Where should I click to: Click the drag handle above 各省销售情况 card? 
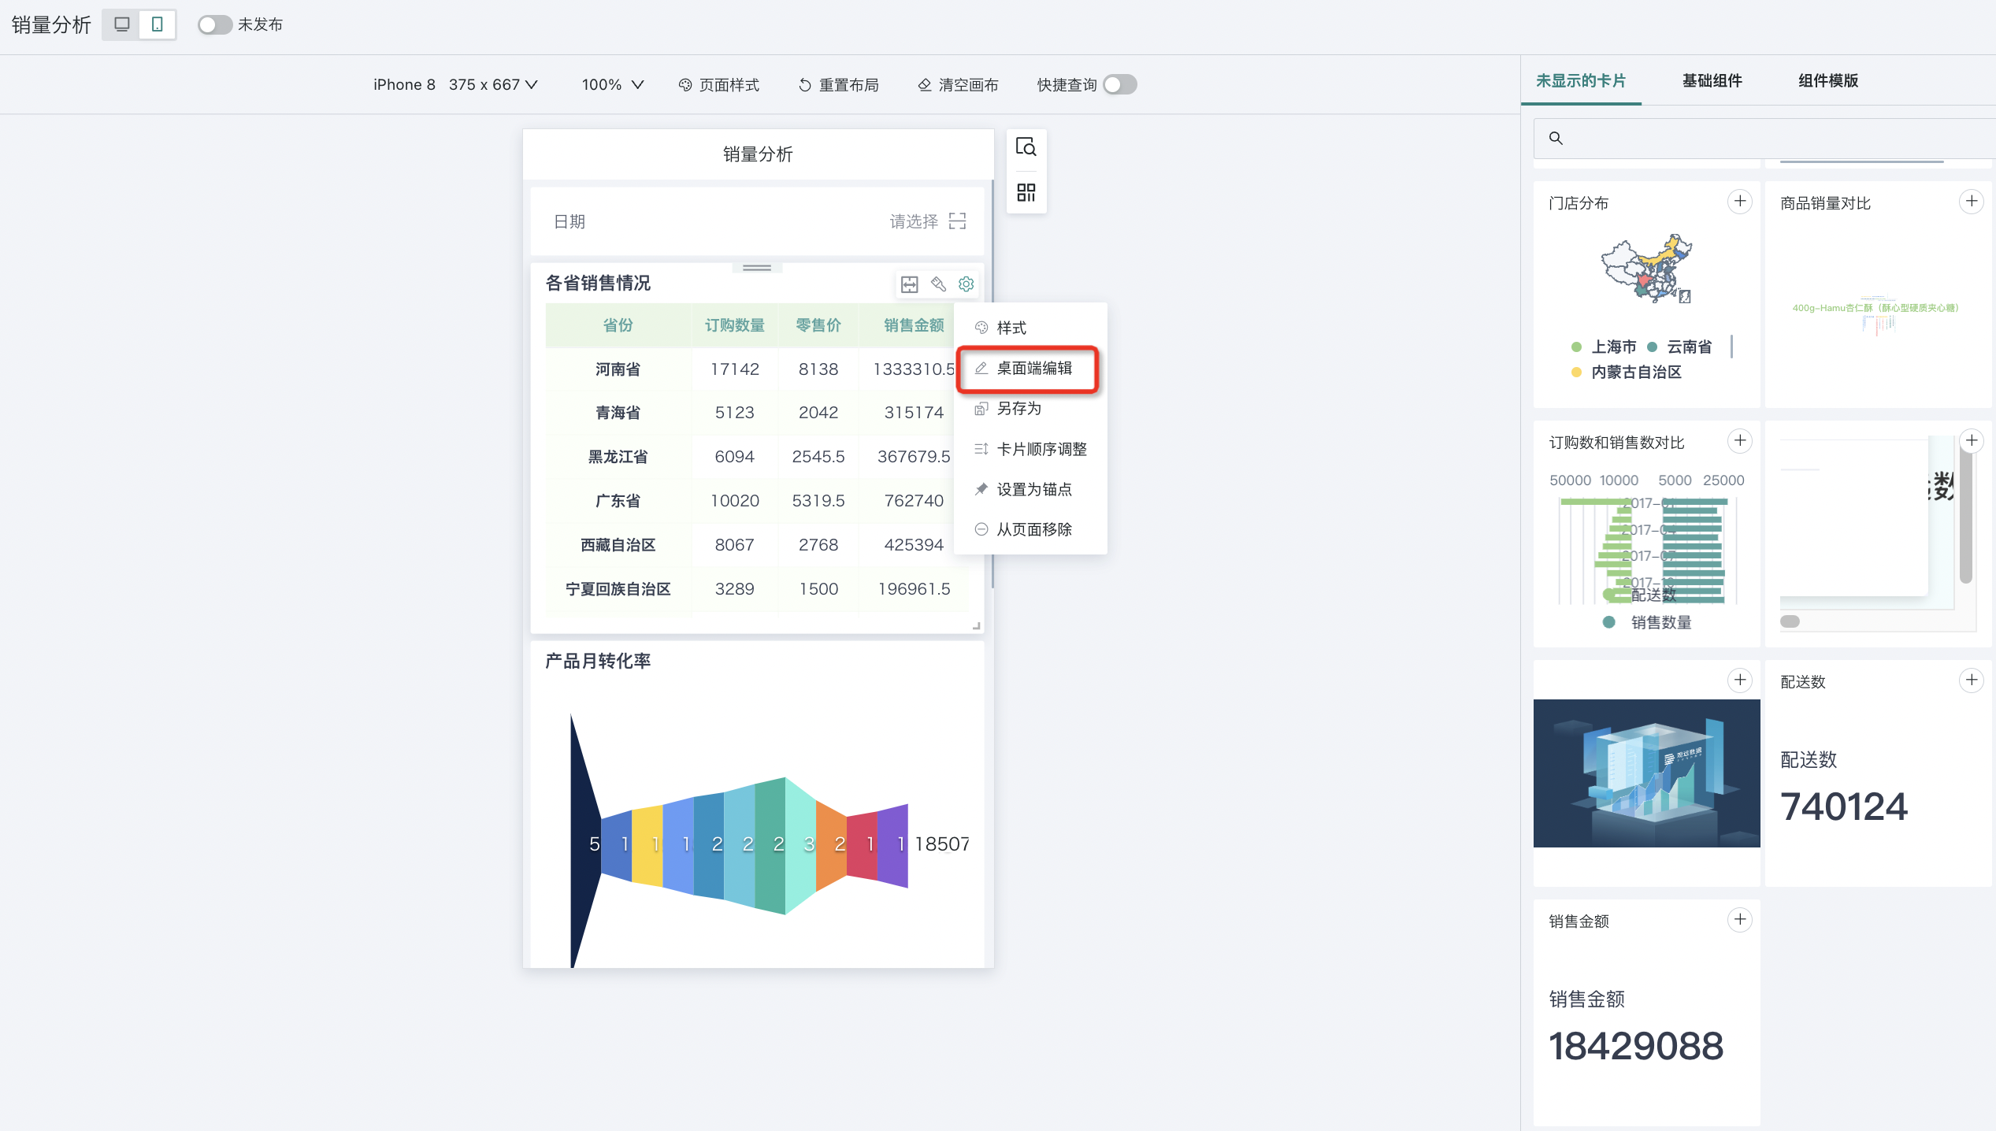(757, 268)
